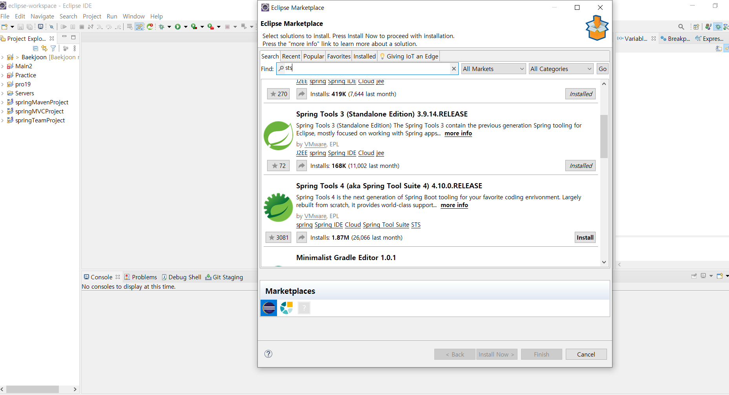Click the Go search button

(603, 69)
